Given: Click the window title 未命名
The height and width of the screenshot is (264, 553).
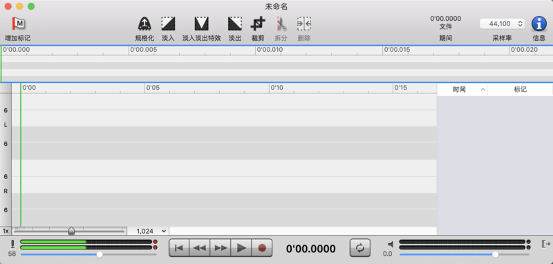Looking at the screenshot, I should 276,7.
